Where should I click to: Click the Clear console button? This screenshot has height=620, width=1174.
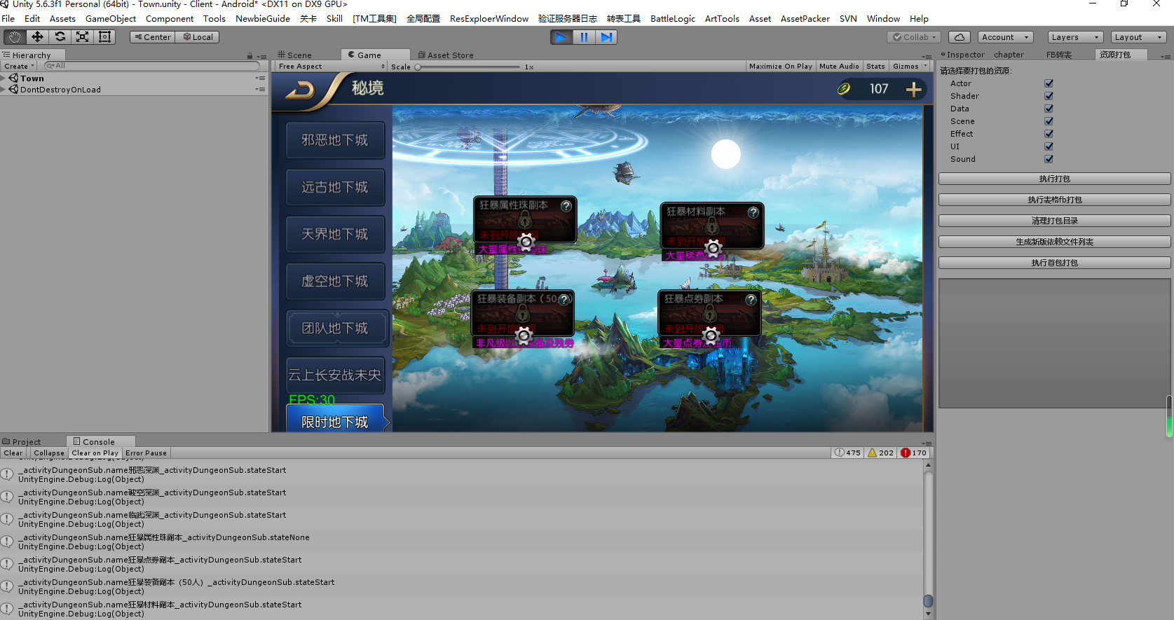point(13,453)
